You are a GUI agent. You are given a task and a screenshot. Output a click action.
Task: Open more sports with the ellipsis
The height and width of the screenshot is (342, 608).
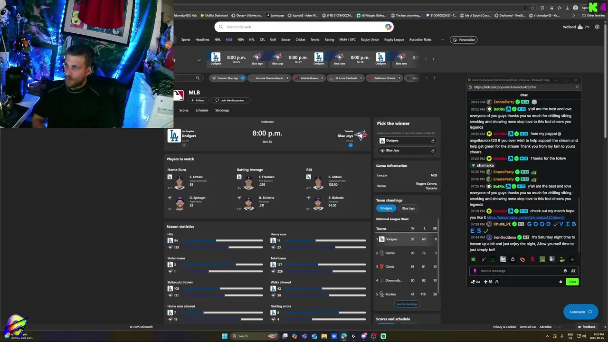click(443, 39)
